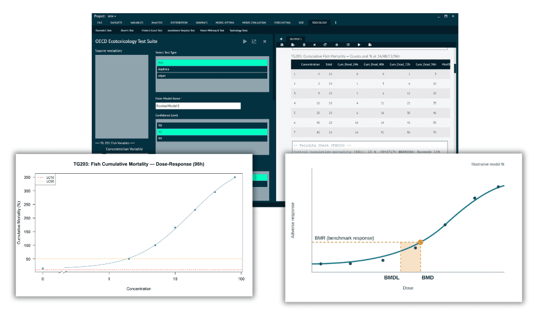
Task: Open the FILE menu
Action: pyautogui.click(x=100, y=23)
